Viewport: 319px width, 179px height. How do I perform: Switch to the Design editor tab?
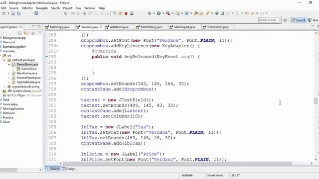click(x=69, y=169)
